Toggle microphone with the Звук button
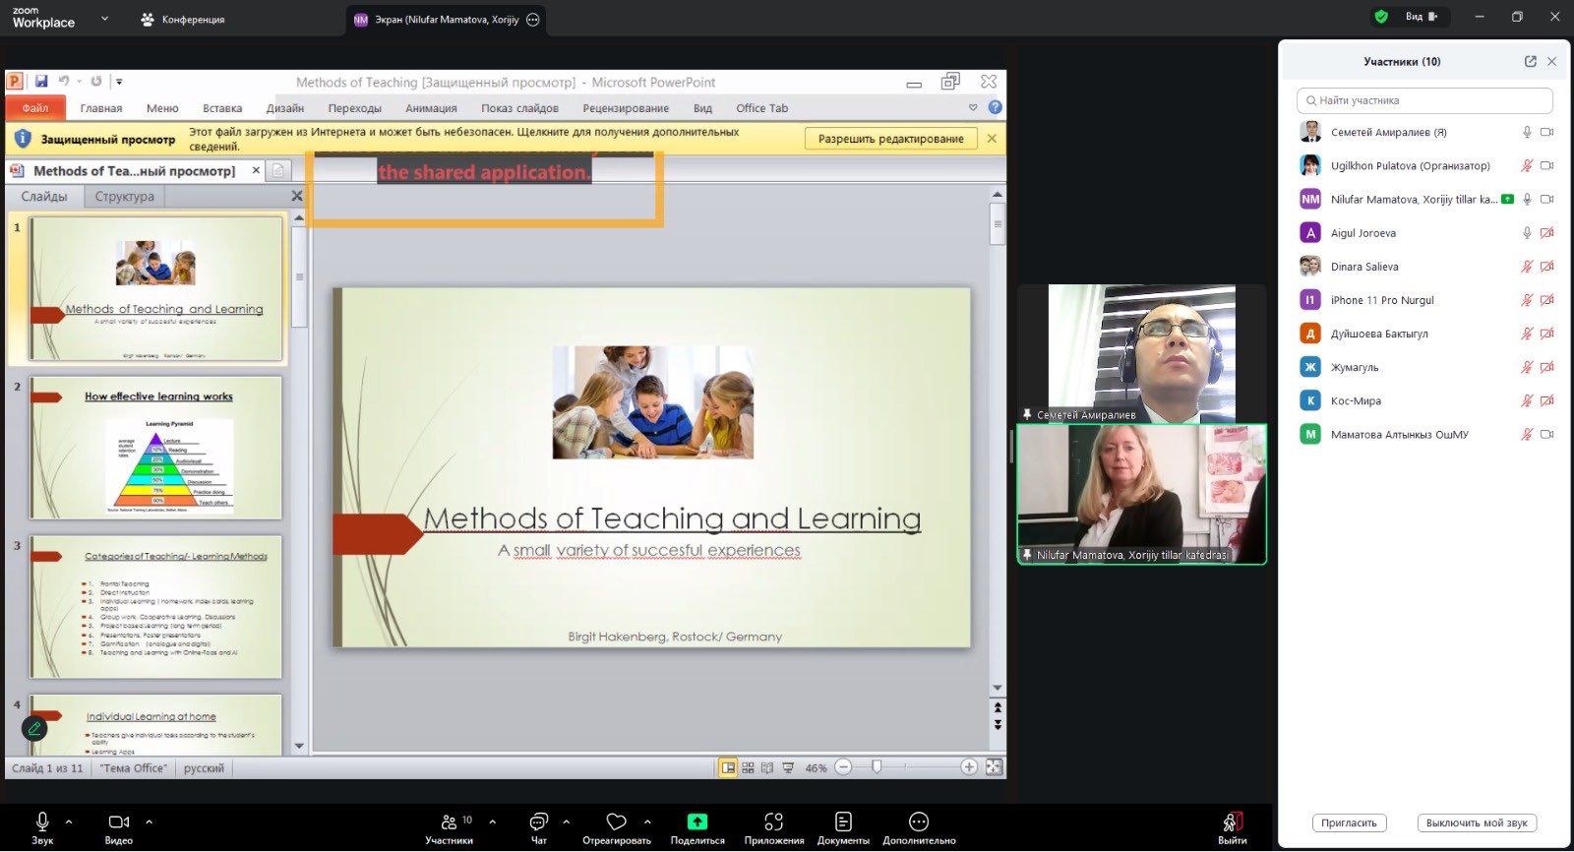Image resolution: width=1574 pixels, height=852 pixels. click(x=42, y=822)
